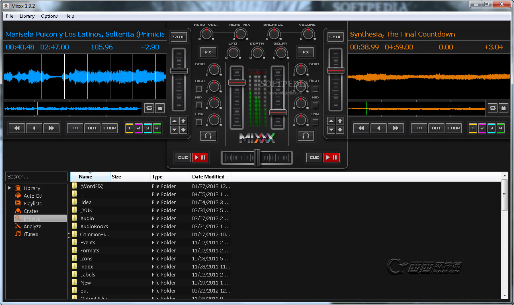
Task: Expand the Library tree node
Action: point(10,188)
